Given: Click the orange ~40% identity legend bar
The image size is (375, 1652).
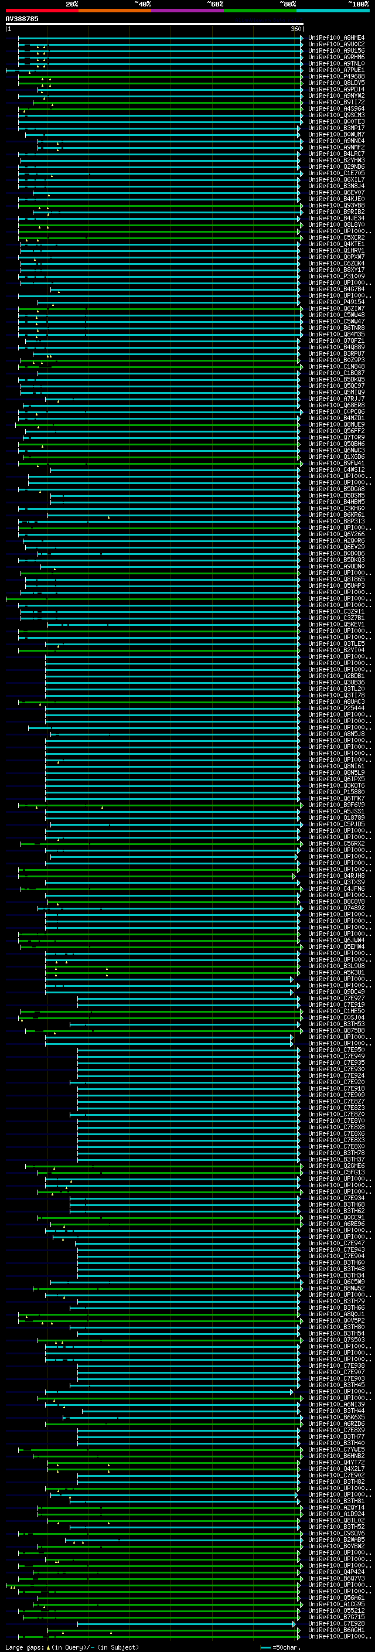Looking at the screenshot, I should coord(115,11).
